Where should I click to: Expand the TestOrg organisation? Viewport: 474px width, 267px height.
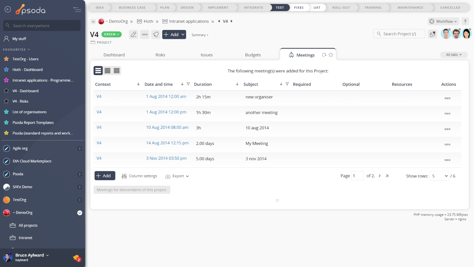80,200
